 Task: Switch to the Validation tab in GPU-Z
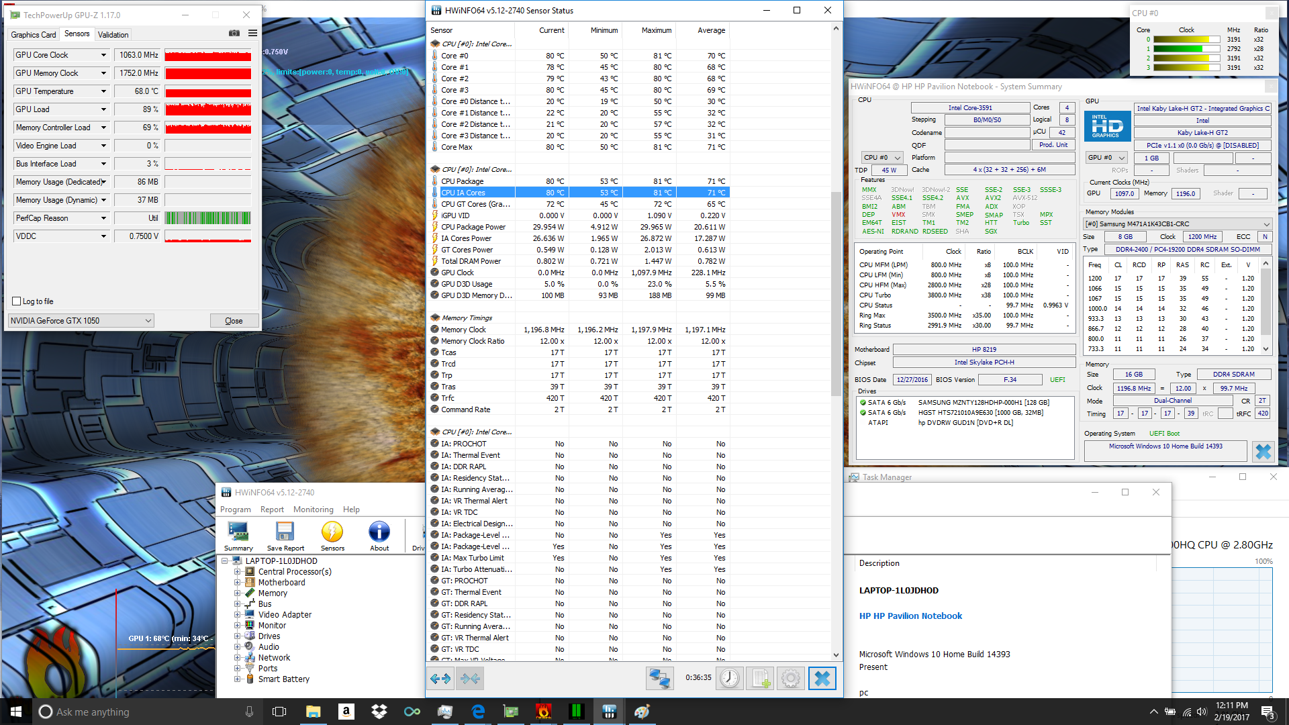coord(113,35)
